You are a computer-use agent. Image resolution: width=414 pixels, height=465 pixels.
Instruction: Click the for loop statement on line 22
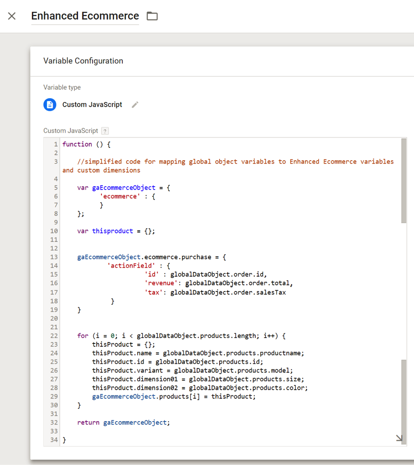click(181, 336)
